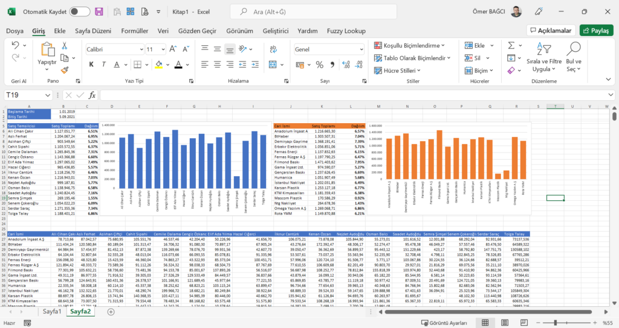The height and width of the screenshot is (328, 619).
Task: Click Decrease Decimal icon
Action: tap(359, 65)
